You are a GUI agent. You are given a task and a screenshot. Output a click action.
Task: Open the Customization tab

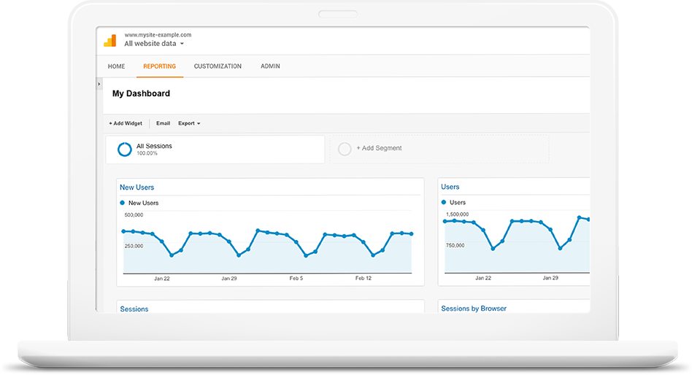[218, 66]
